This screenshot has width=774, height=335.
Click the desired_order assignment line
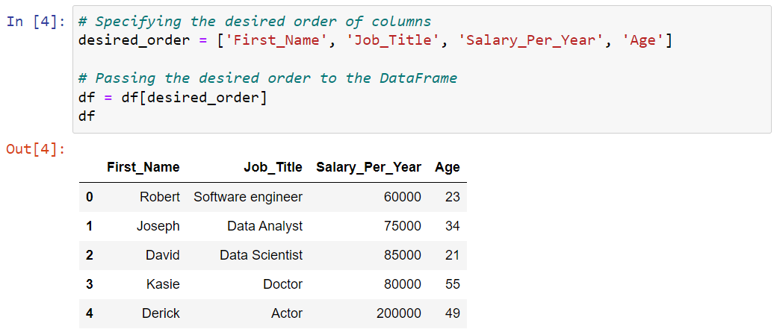[x=375, y=41]
